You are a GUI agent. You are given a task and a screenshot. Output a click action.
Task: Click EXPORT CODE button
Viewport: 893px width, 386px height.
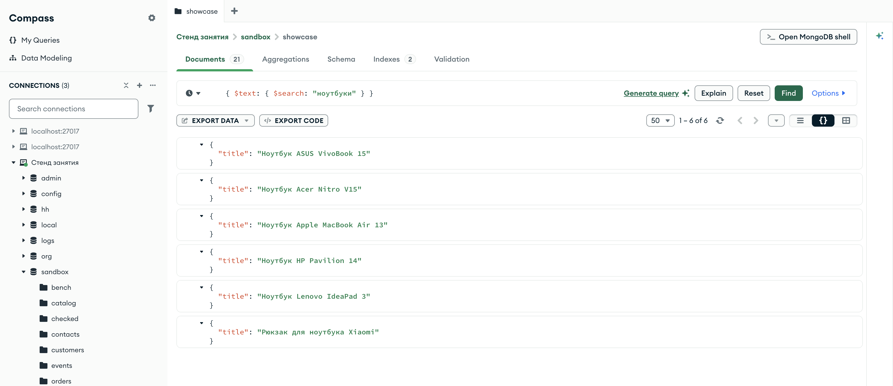293,120
